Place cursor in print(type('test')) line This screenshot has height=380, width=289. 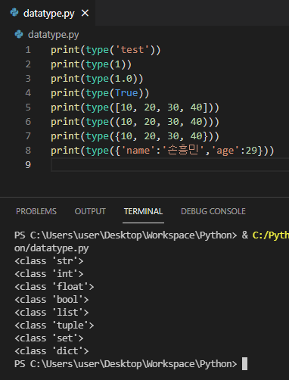click(x=106, y=50)
